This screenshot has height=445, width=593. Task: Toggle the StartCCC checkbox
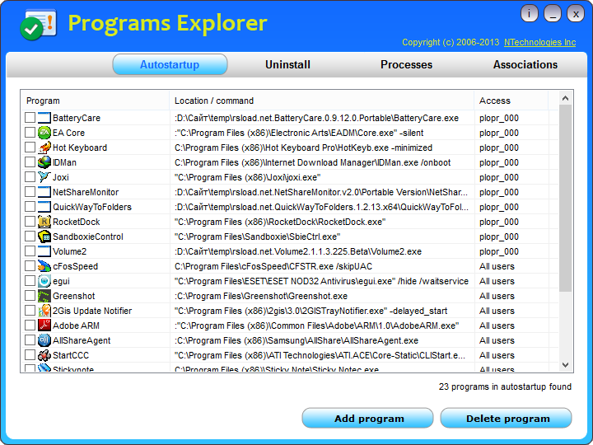click(x=30, y=355)
